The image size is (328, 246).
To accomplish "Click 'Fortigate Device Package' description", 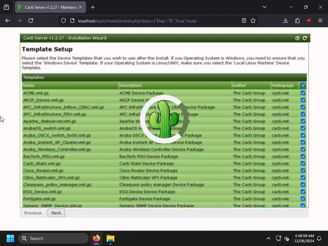I will pyautogui.click(x=144, y=199).
